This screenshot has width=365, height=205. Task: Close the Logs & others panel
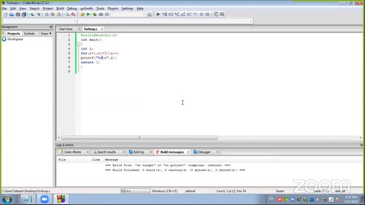(361, 145)
